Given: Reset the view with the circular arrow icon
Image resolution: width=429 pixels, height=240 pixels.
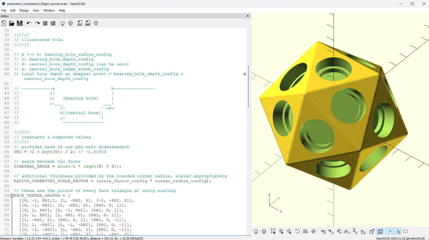Looking at the screenshot, I should click(x=297, y=231).
